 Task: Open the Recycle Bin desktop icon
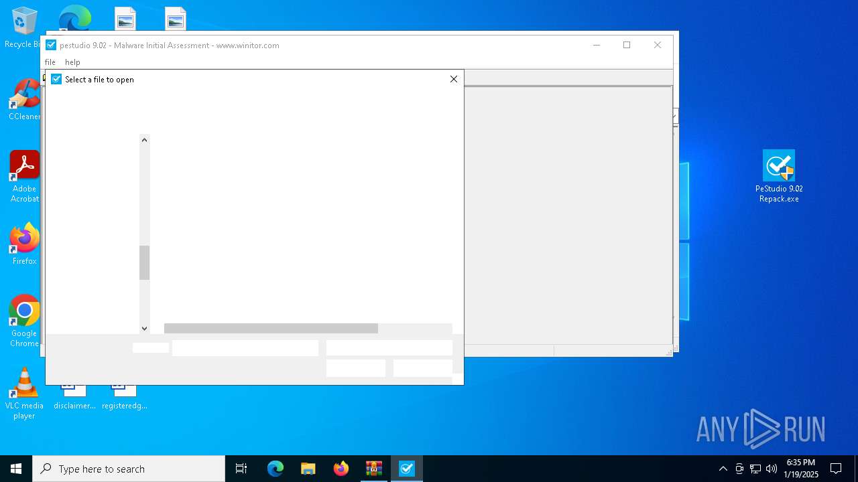(24, 28)
